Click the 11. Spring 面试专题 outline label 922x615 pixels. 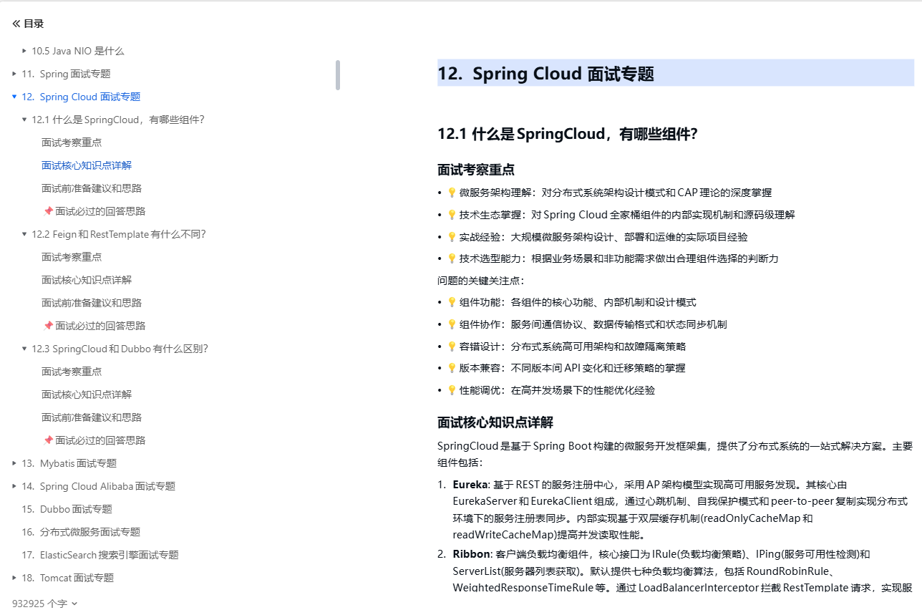(66, 74)
